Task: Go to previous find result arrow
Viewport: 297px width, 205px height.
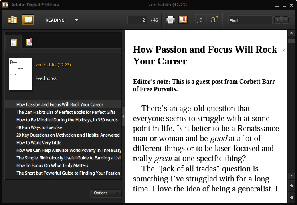Action: coord(277,20)
